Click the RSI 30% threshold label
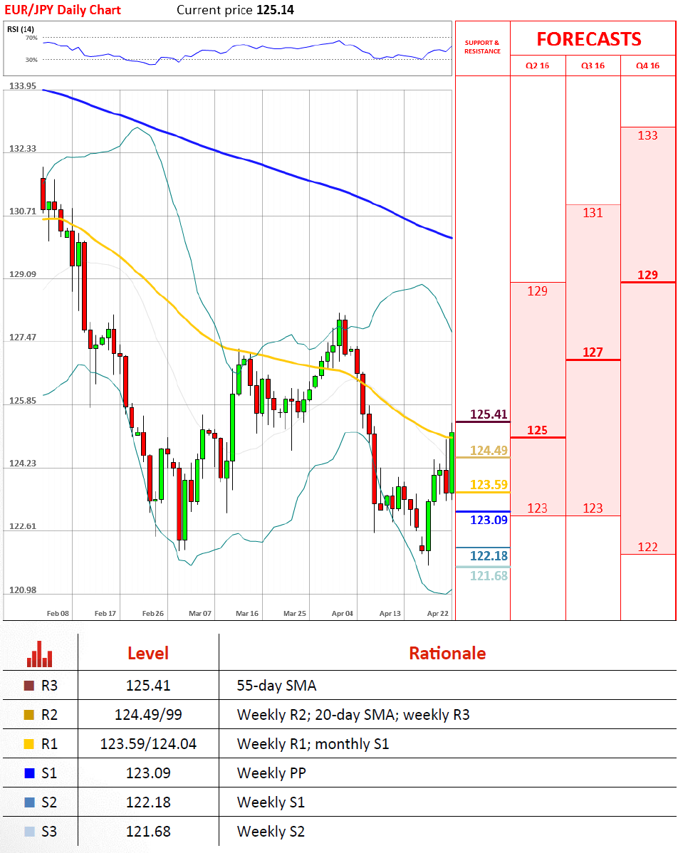The height and width of the screenshot is (853, 678). [x=31, y=60]
